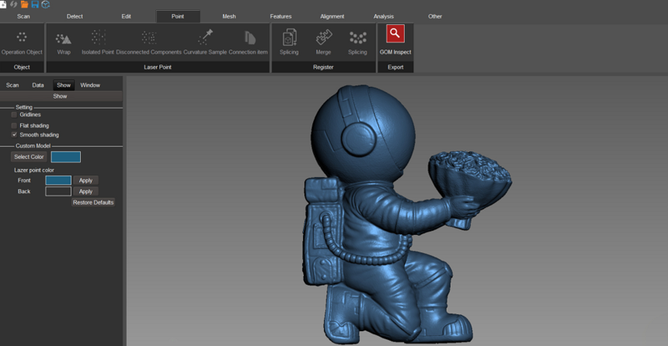This screenshot has width=668, height=346.
Task: Open the Alignment ribbon tab
Action: tap(332, 16)
